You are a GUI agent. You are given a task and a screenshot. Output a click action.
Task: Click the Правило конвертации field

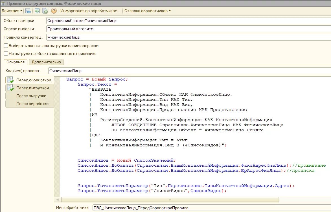pos(188,37)
